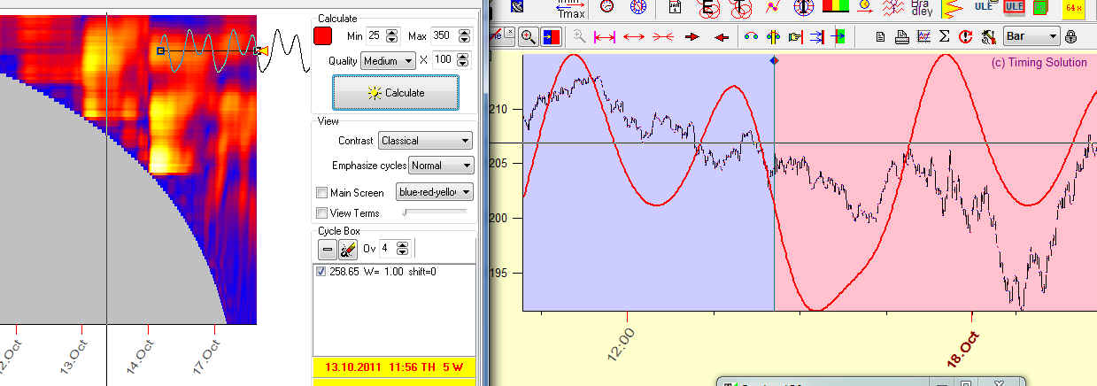Click the printer icon in chart toolbar
This screenshot has height=386, width=1097.
(901, 36)
